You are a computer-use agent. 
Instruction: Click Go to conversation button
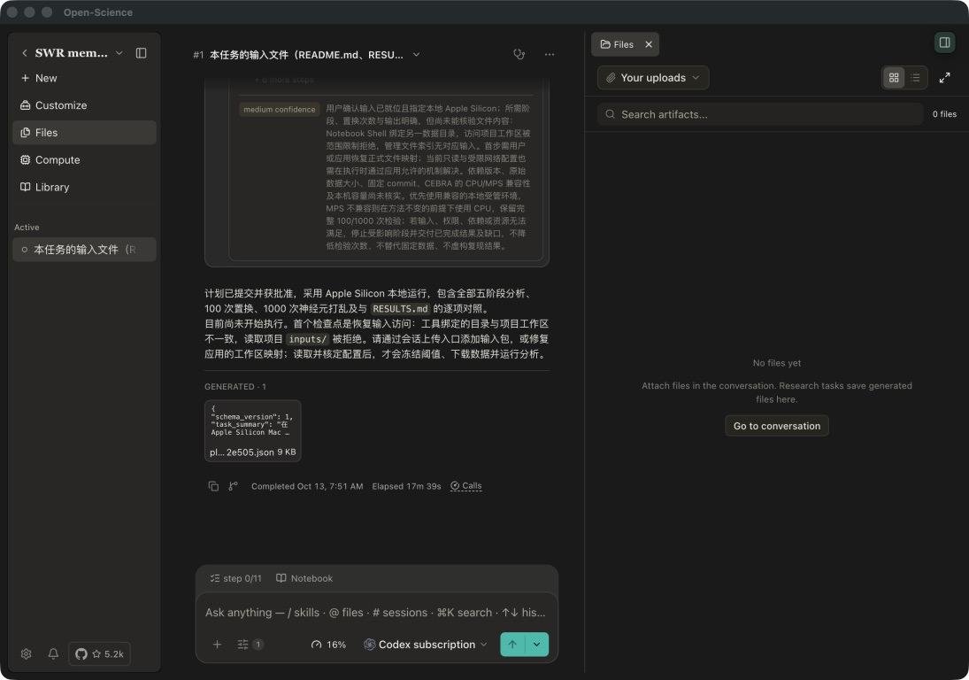tap(776, 426)
